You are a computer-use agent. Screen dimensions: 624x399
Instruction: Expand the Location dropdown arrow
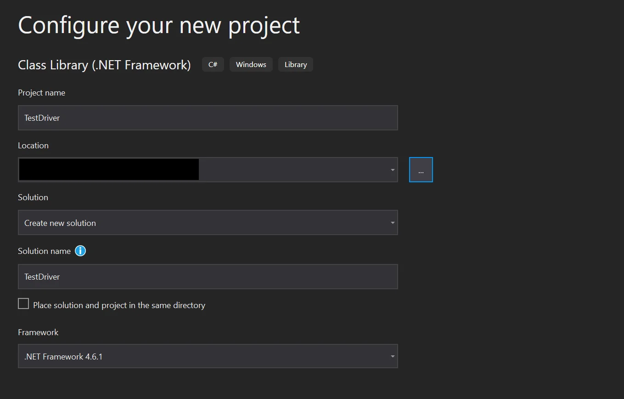click(393, 170)
